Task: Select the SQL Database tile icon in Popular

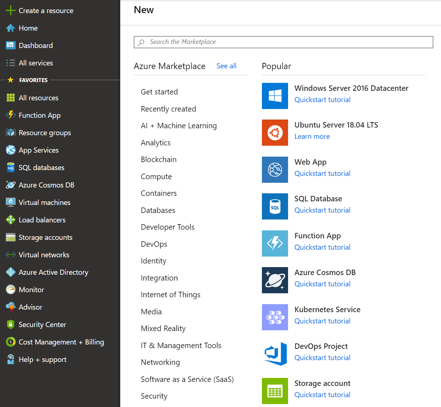Action: pos(275,206)
